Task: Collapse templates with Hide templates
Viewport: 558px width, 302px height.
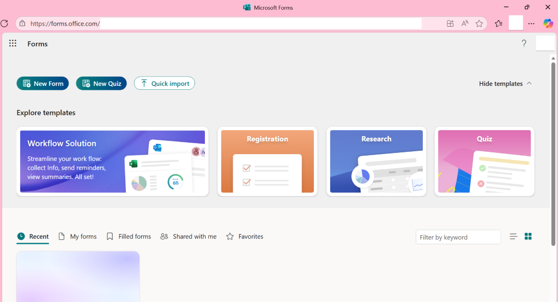Action: [505, 83]
